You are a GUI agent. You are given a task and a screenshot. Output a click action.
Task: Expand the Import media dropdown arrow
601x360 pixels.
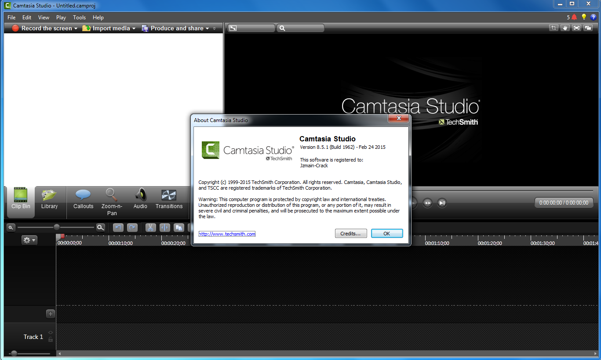(x=134, y=29)
